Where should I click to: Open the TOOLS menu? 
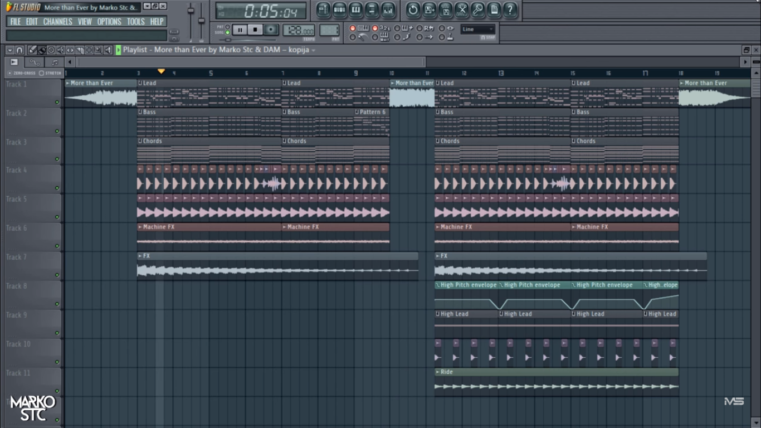coord(135,22)
